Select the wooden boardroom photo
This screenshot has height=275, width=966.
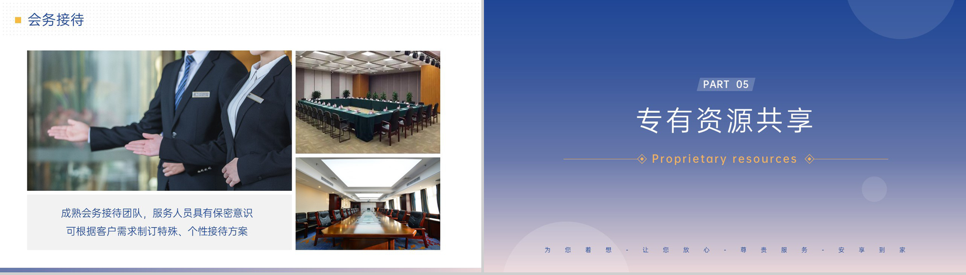click(368, 204)
